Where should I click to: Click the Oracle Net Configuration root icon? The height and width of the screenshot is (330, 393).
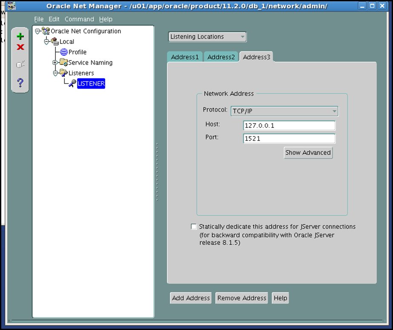[46, 31]
